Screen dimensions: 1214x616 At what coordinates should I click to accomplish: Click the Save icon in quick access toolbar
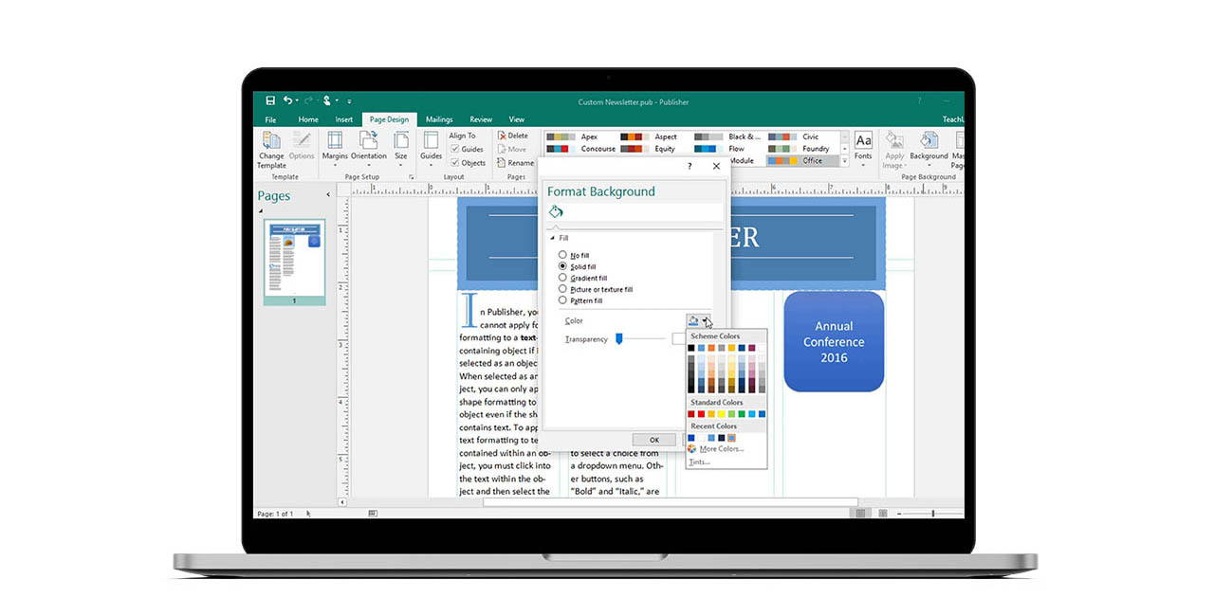(x=270, y=100)
